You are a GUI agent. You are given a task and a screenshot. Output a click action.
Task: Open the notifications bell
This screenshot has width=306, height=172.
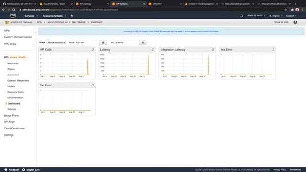pyautogui.click(x=242, y=16)
